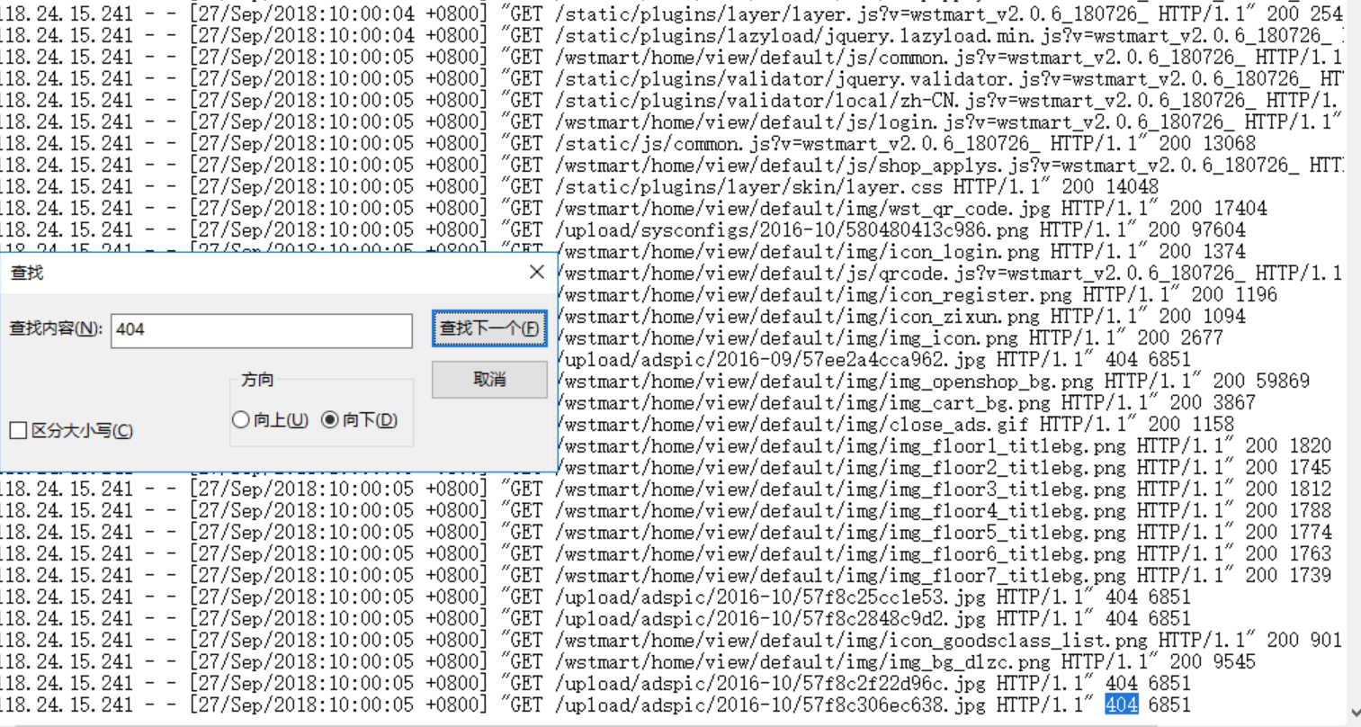Click the size value 97604
The height and width of the screenshot is (727, 1361).
pyautogui.click(x=1218, y=229)
